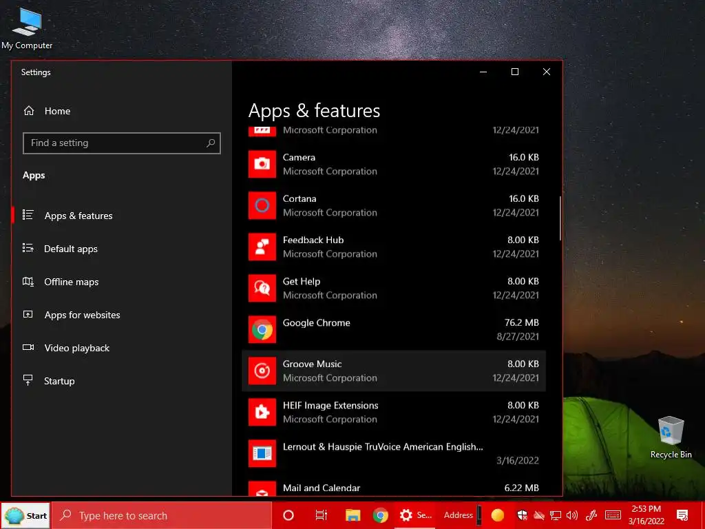Open Default apps settings page
Screen dimensions: 705x529
[121, 249]
